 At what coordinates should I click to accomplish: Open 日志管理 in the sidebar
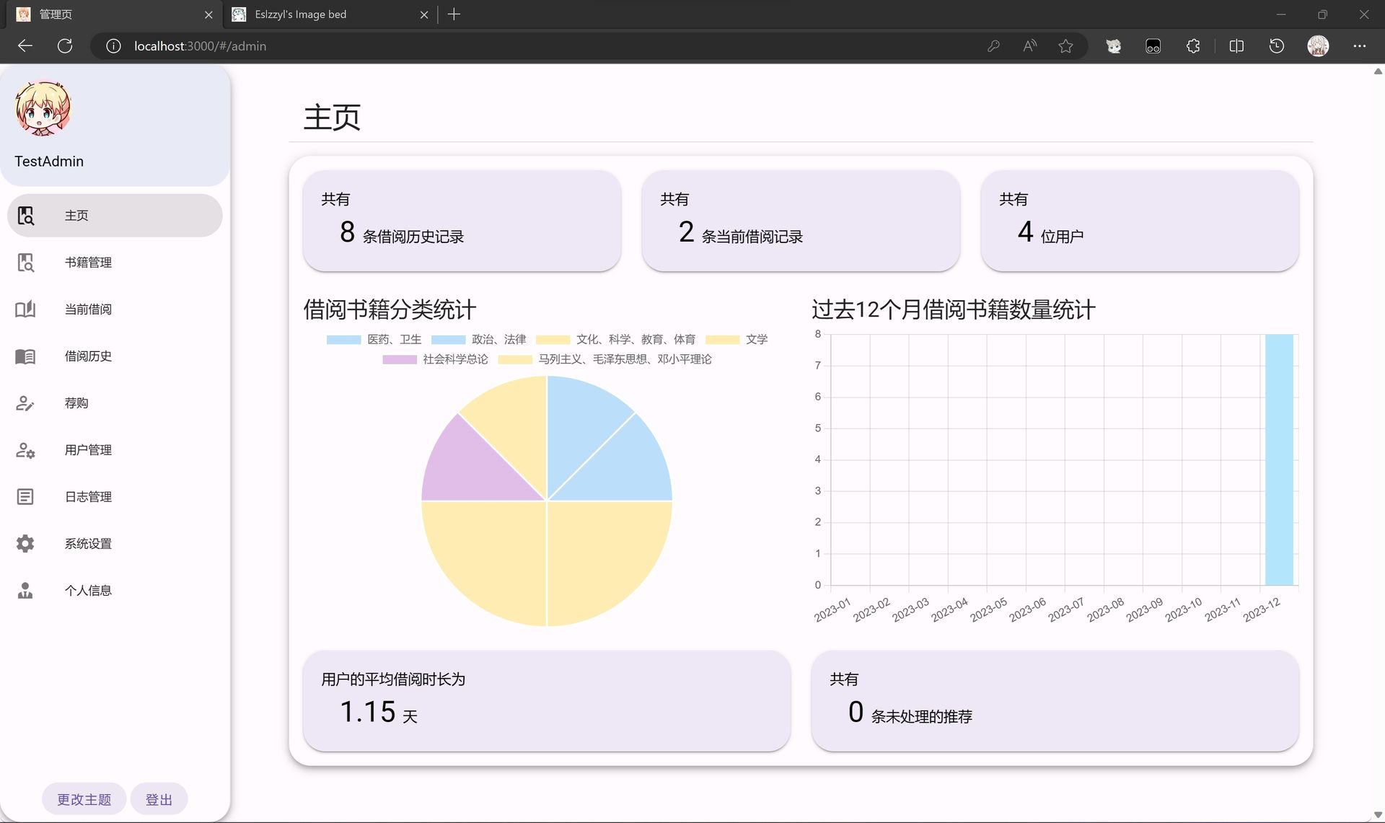(x=115, y=497)
